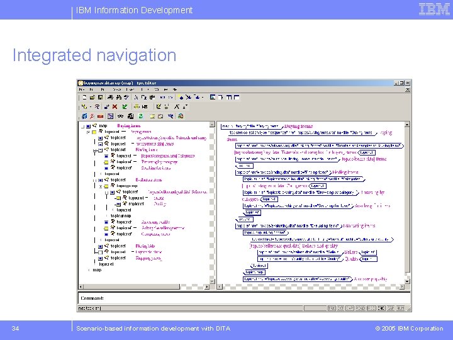Click the Print toolbar icon
The width and height of the screenshot is (453, 340).
click(110, 98)
